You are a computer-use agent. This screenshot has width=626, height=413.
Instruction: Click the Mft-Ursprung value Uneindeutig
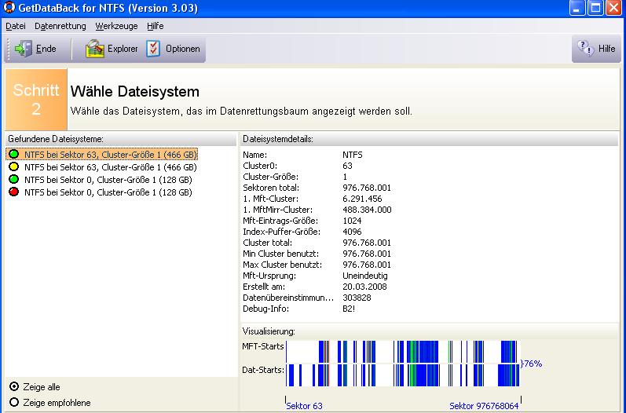pyautogui.click(x=365, y=276)
